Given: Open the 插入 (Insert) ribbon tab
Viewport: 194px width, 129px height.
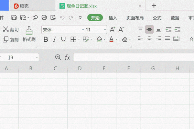Looking at the screenshot, I should tap(113, 18).
